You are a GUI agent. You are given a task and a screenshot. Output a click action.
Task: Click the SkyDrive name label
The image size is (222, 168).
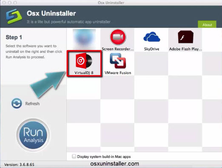click(151, 49)
